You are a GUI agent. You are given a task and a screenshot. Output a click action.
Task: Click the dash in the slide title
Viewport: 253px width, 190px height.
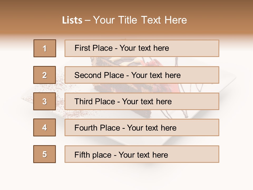(87, 20)
